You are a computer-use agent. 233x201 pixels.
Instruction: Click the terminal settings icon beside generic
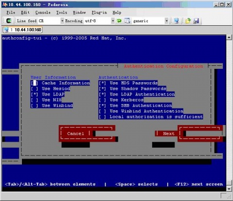pyautogui.click(x=127, y=21)
